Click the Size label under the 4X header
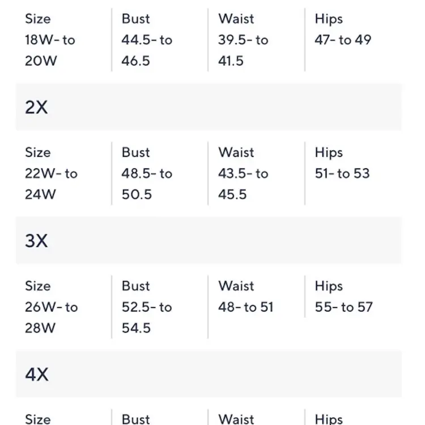 tap(37, 419)
